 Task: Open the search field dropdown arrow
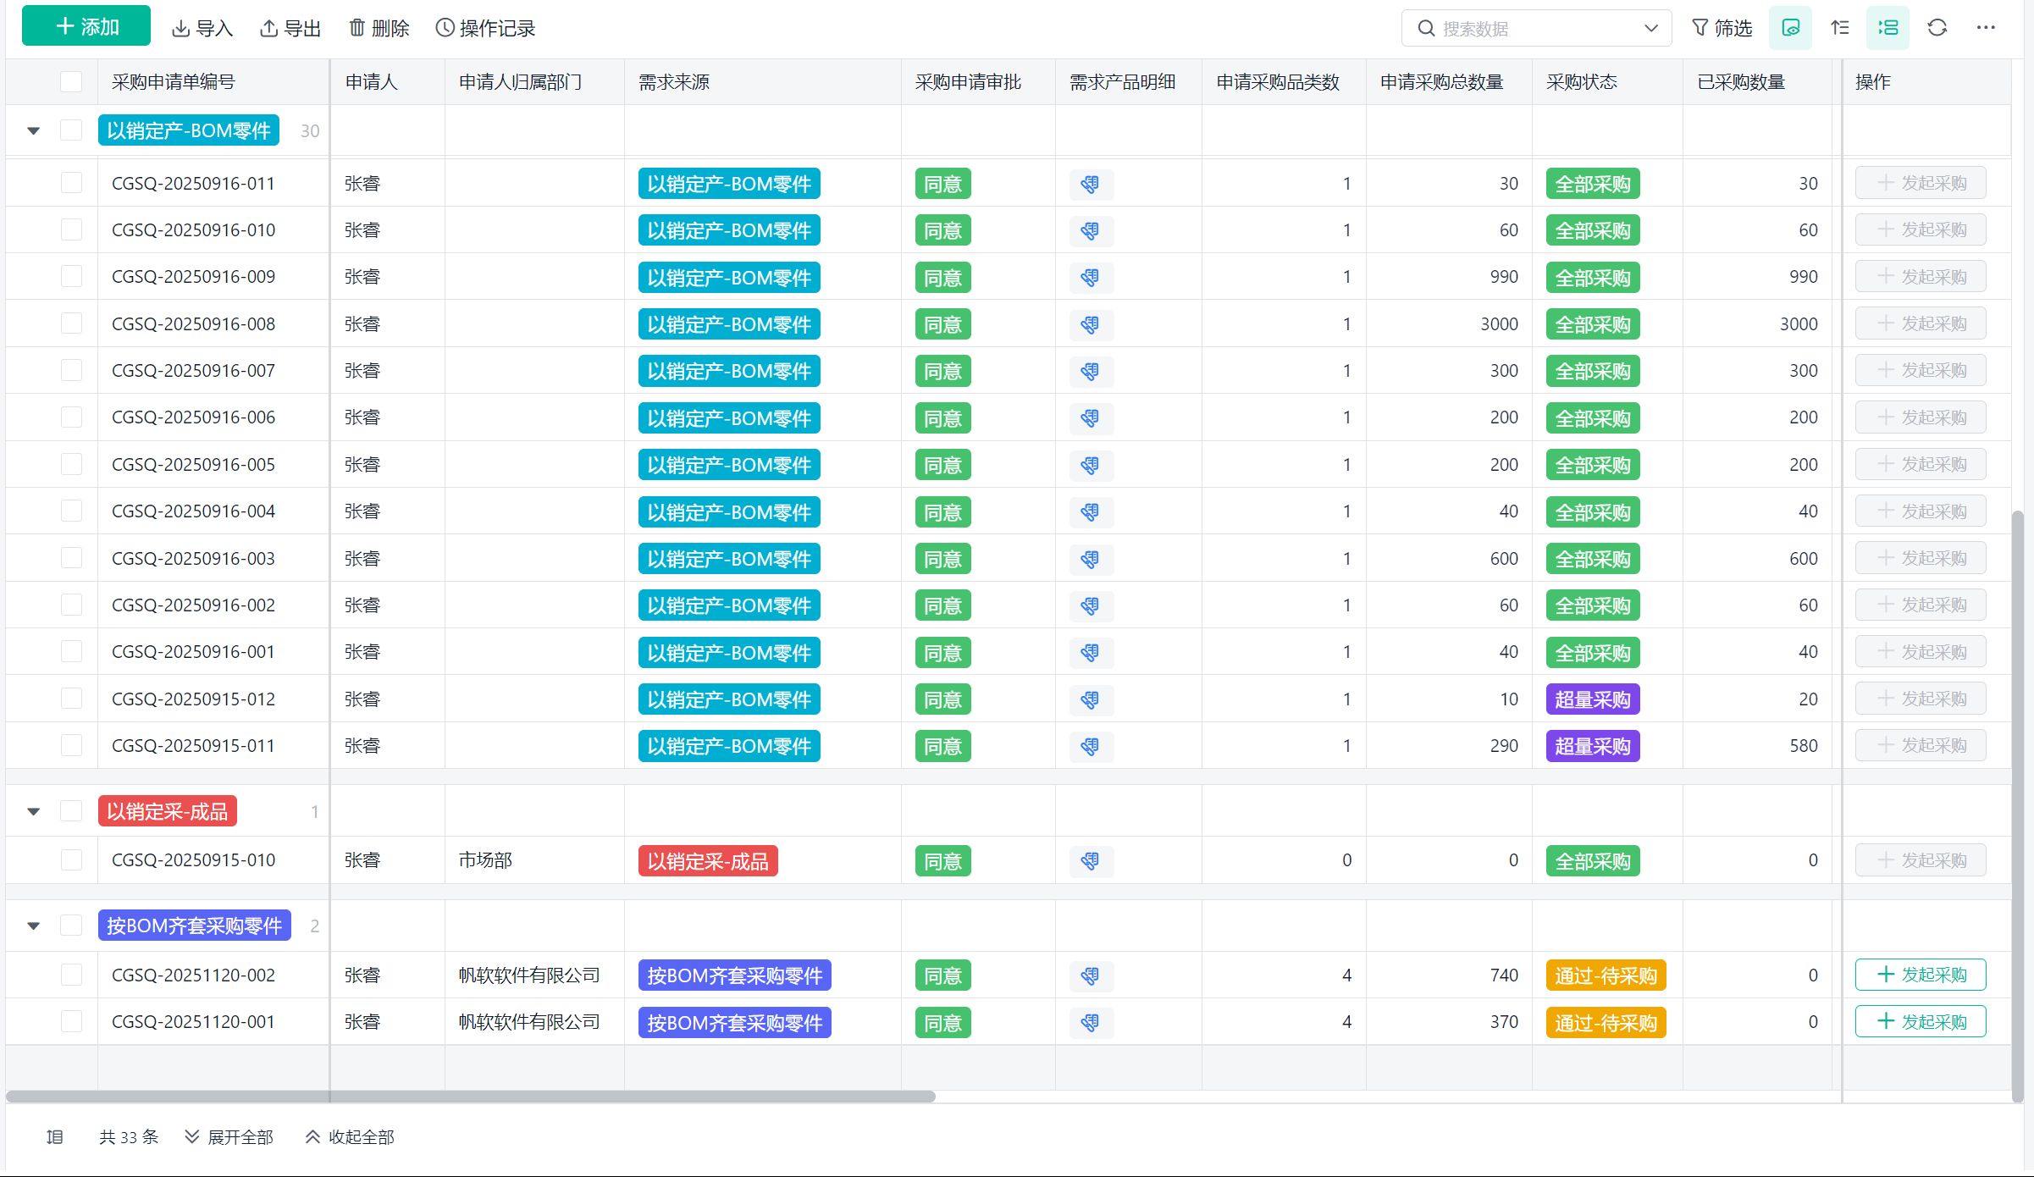tap(1650, 28)
